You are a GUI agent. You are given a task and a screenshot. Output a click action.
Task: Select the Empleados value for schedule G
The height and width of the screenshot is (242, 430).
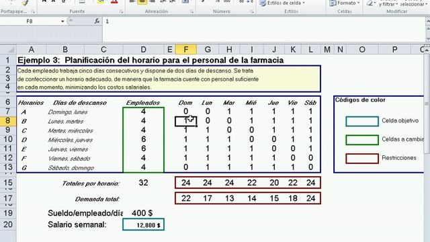143,167
